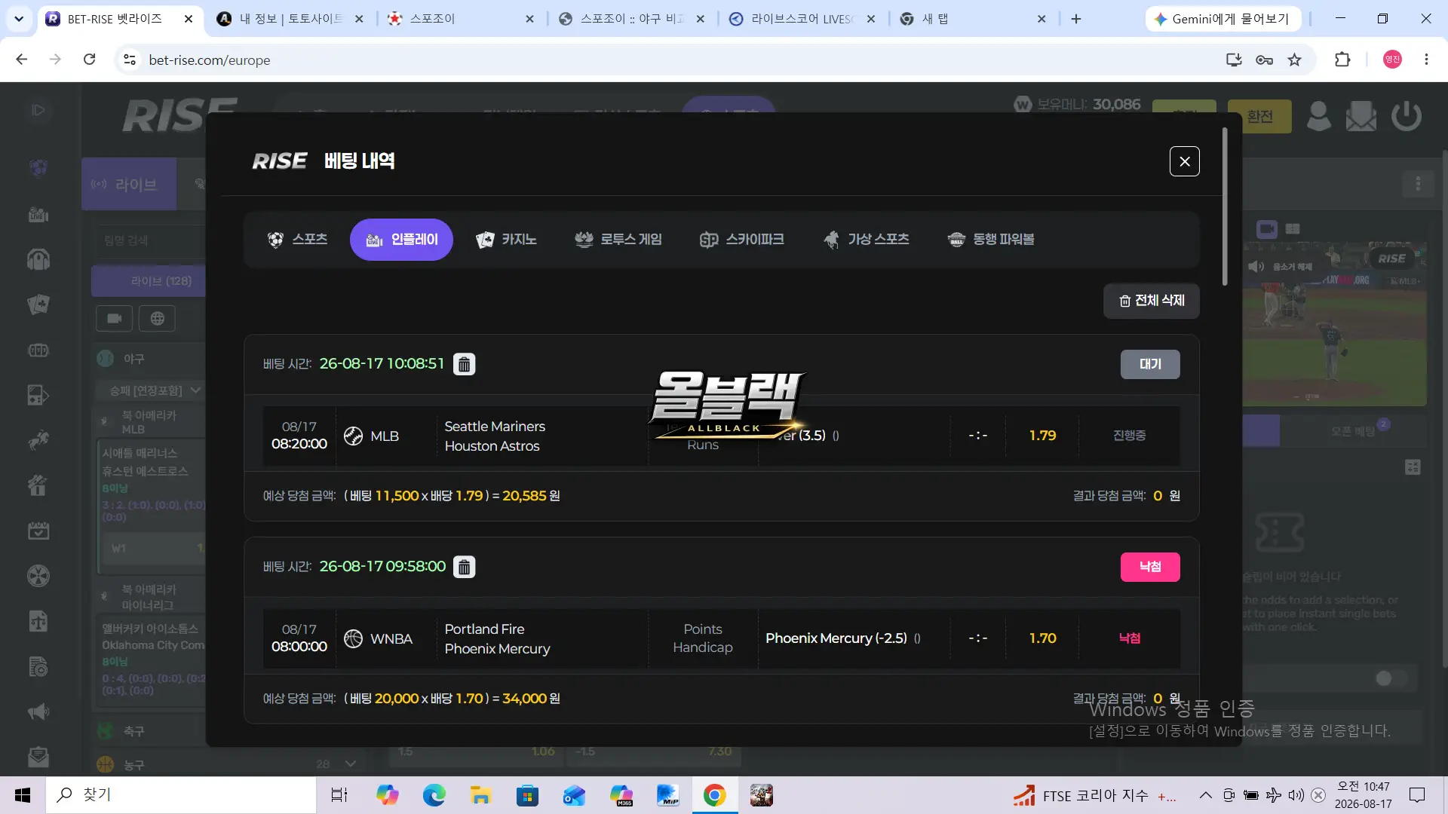1448x814 pixels.
Task: Click the 대기 status button
Action: 1150,364
